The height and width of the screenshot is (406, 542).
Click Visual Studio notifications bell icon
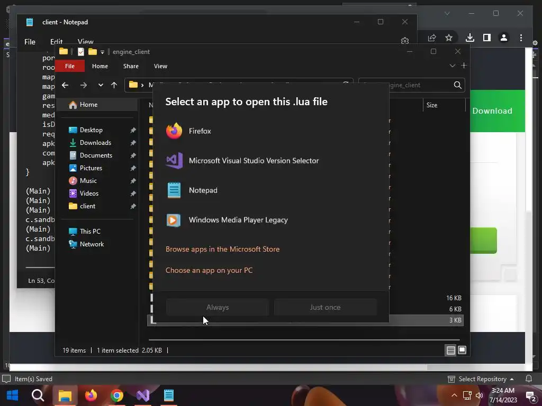tap(529, 379)
